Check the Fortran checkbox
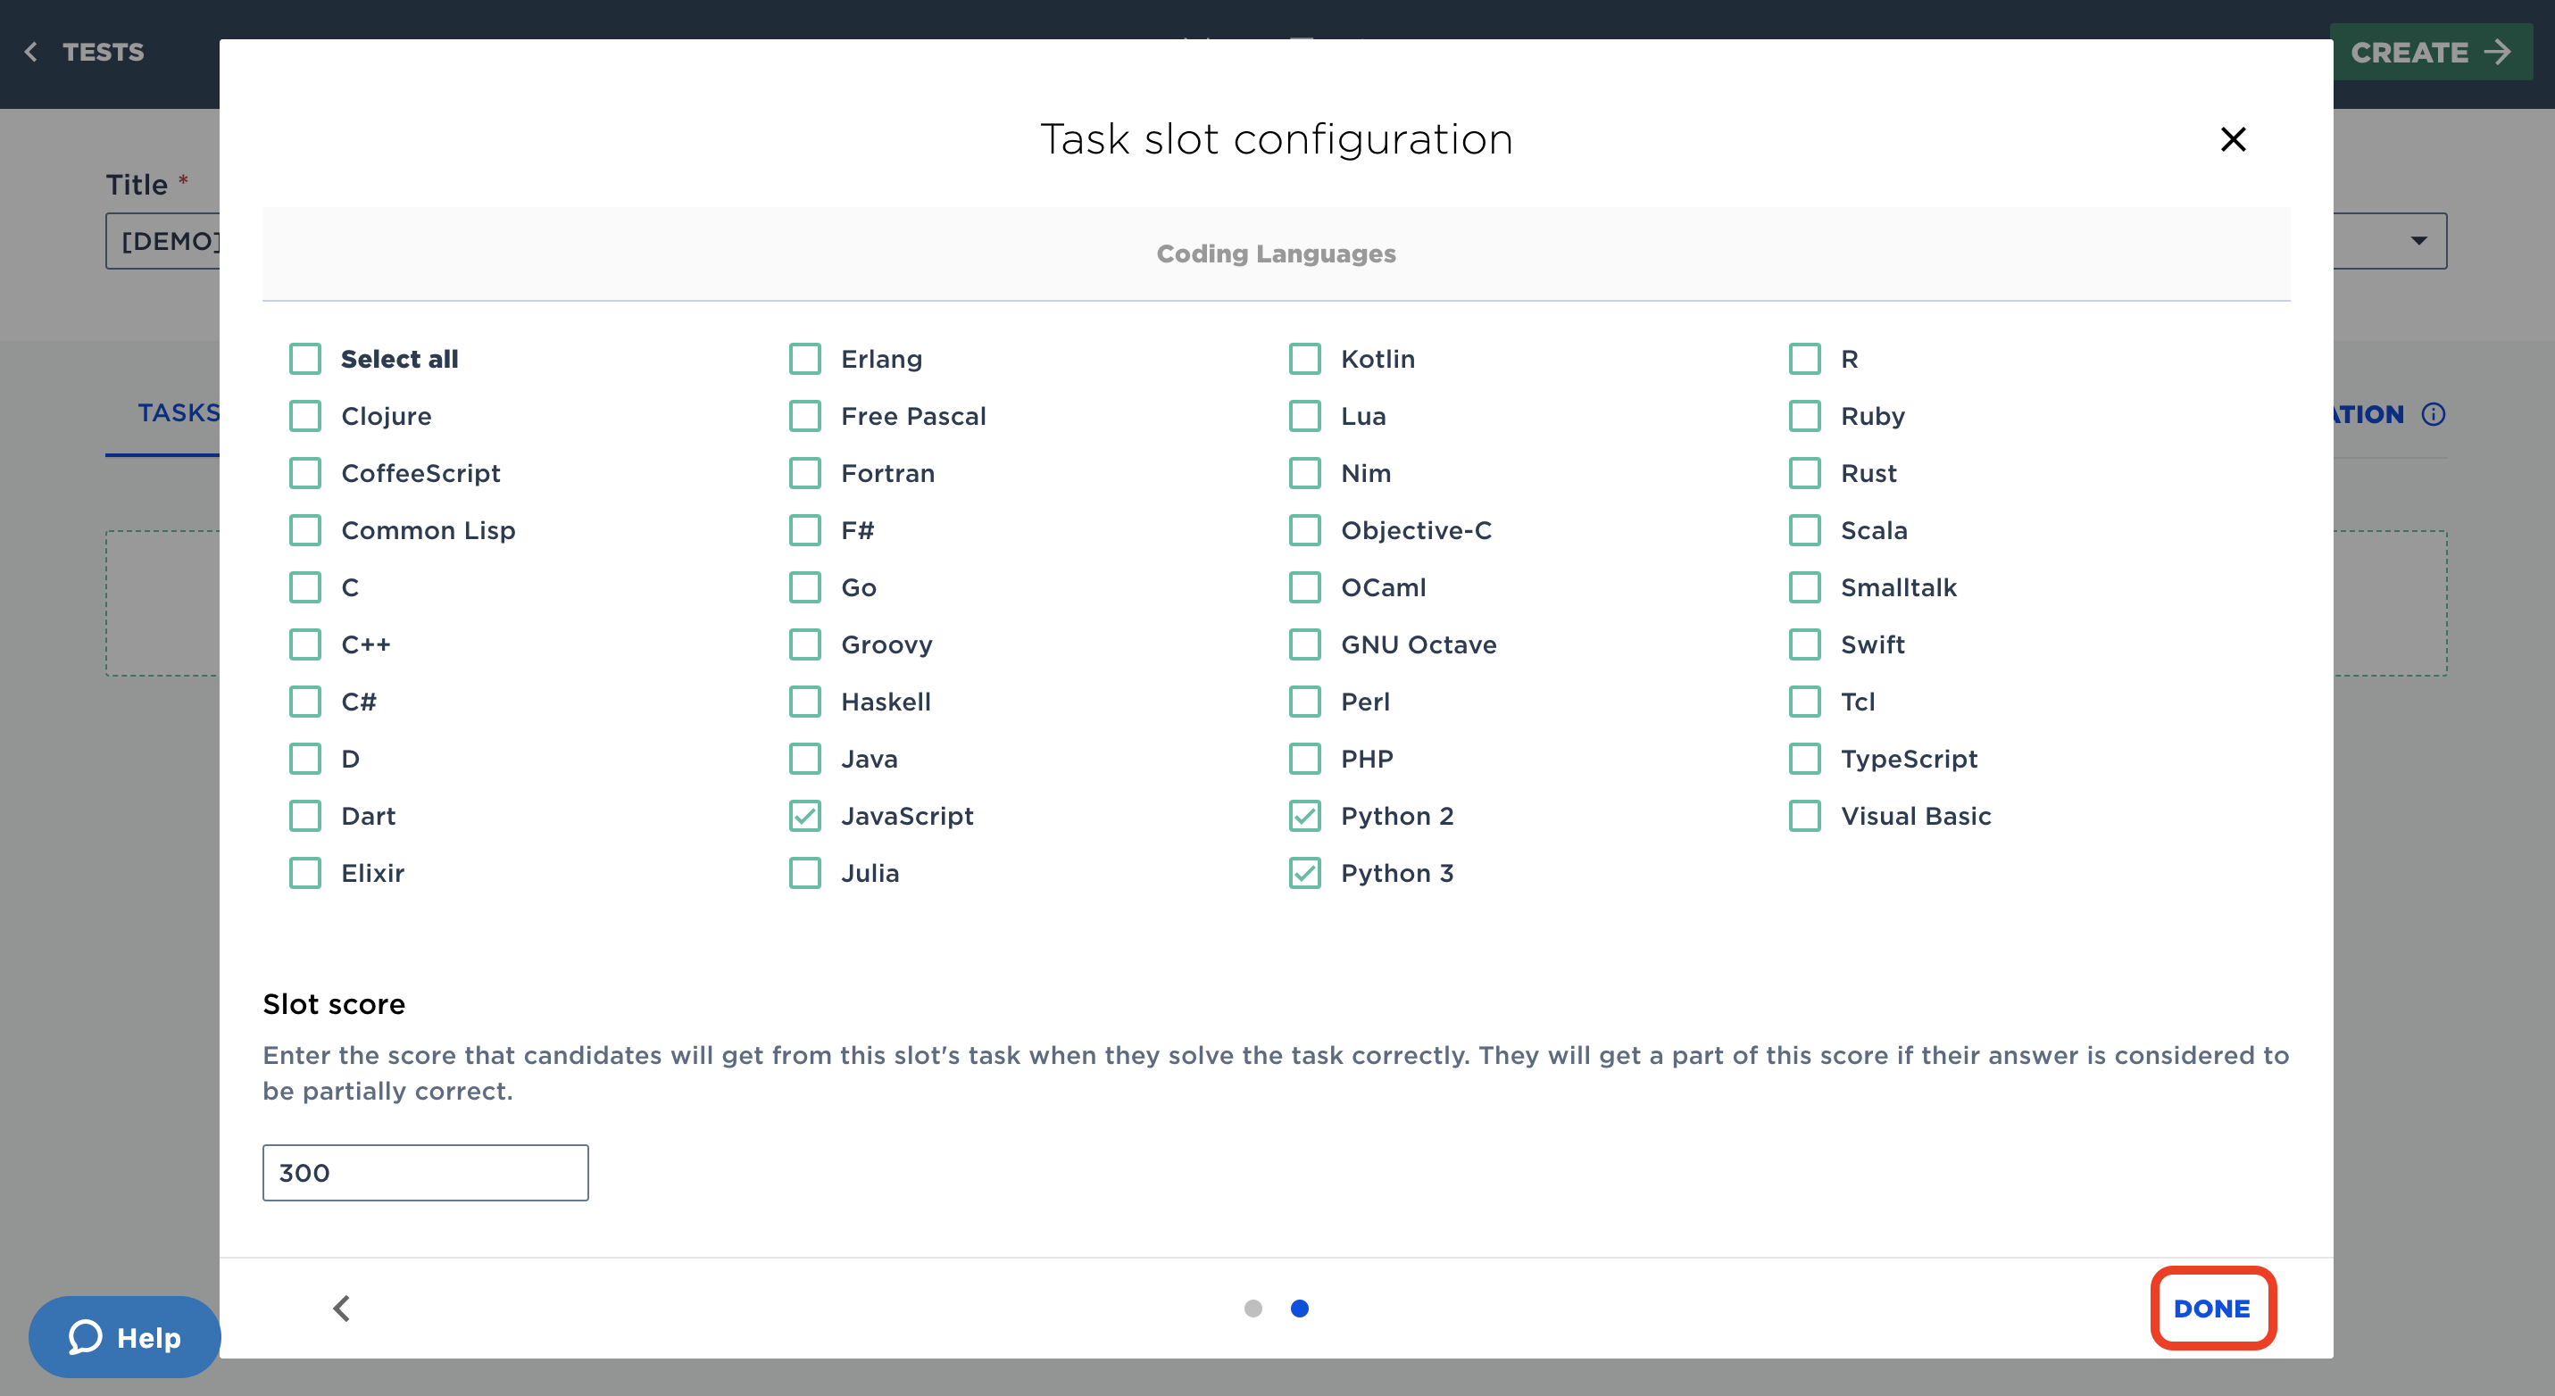The image size is (2555, 1396). pos(805,473)
